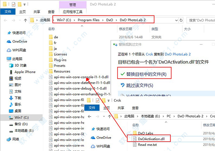Click Win7 (C:) in the address bar path
The height and width of the screenshot is (151, 215).
point(64,20)
